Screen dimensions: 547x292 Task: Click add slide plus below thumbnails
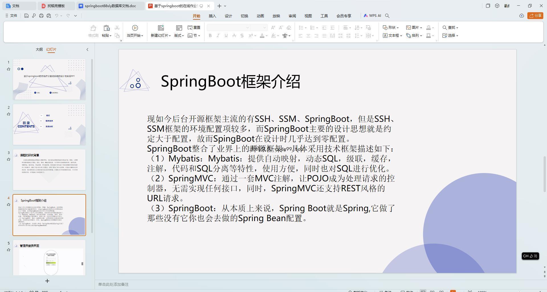coord(47,281)
